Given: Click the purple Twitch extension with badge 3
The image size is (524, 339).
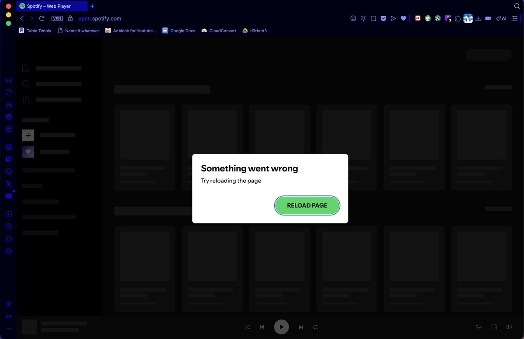Looking at the screenshot, I should [448, 18].
